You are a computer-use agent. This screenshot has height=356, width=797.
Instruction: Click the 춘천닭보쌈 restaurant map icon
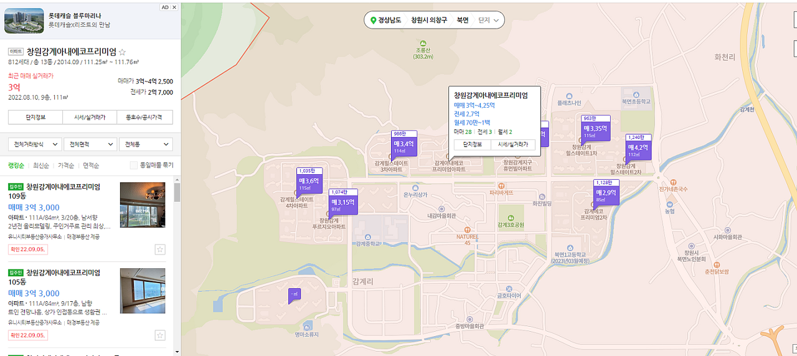point(717,264)
